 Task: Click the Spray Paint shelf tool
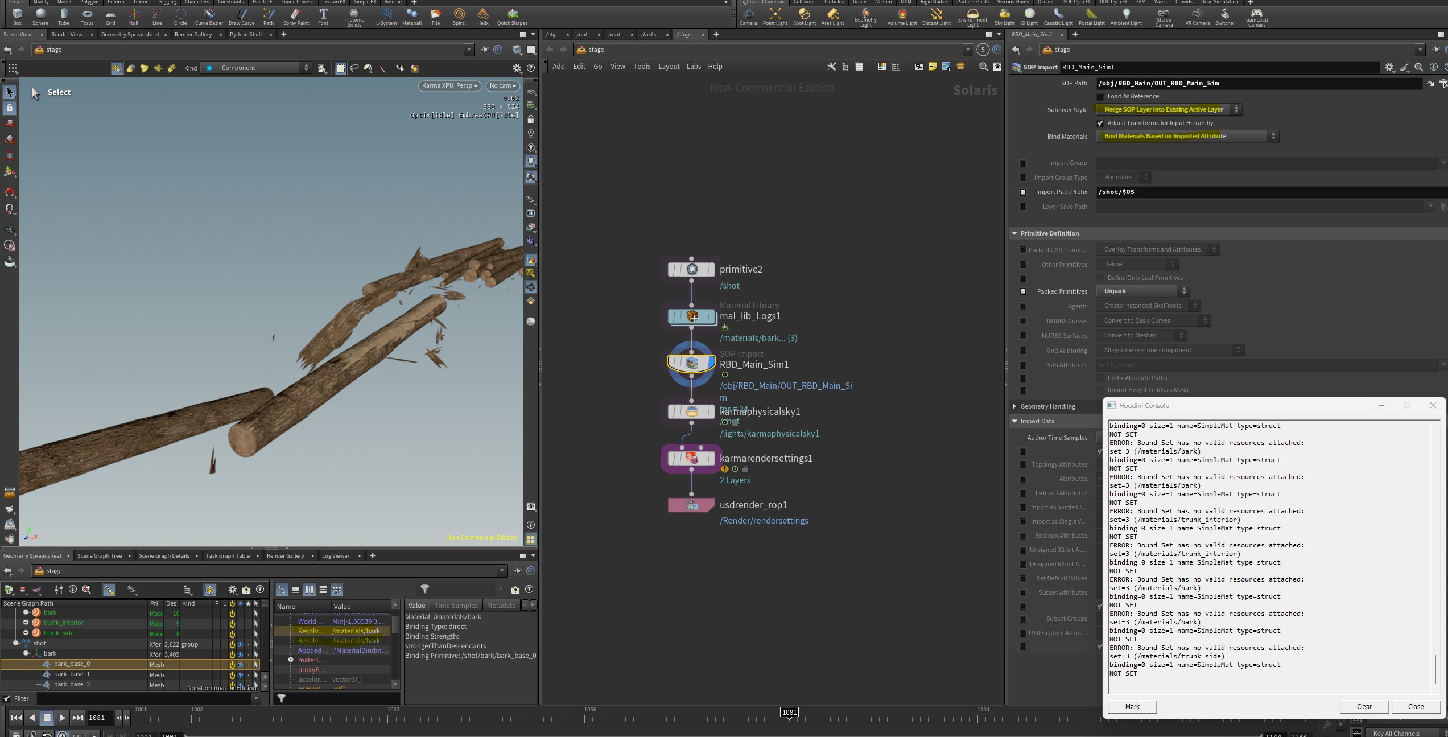pos(296,16)
